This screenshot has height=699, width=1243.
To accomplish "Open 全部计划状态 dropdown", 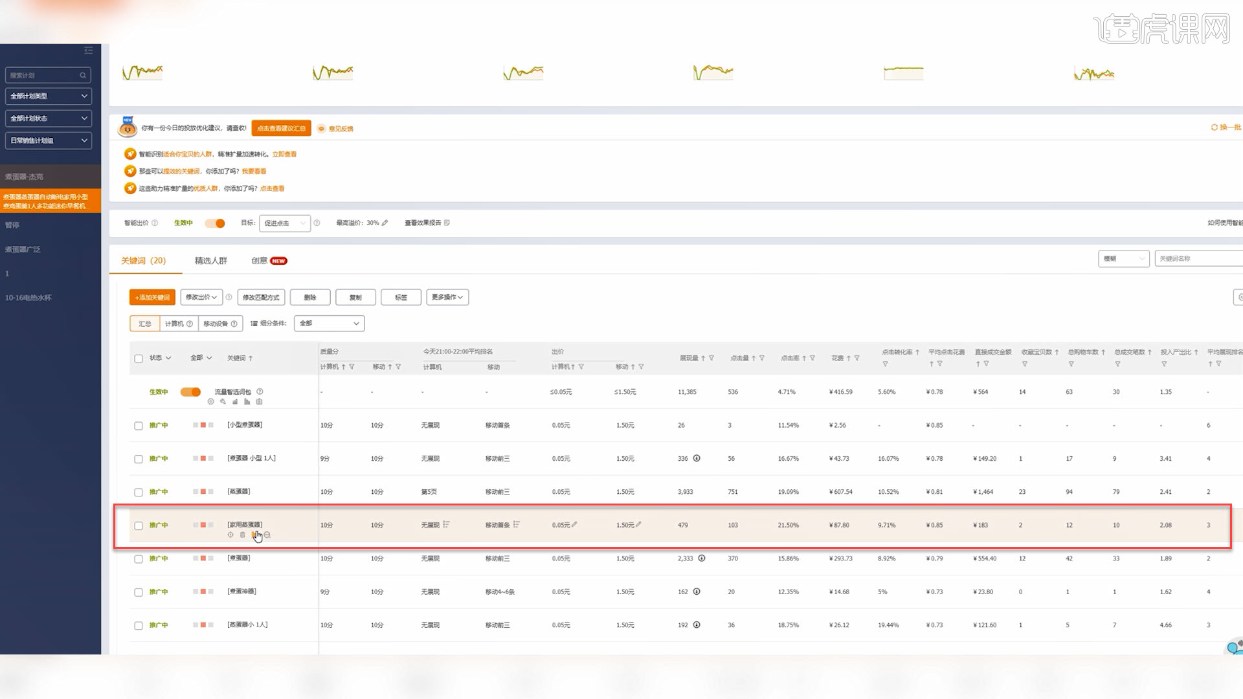I will [x=49, y=118].
